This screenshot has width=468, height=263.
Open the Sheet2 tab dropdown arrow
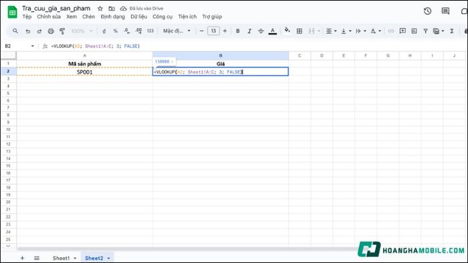coord(108,258)
